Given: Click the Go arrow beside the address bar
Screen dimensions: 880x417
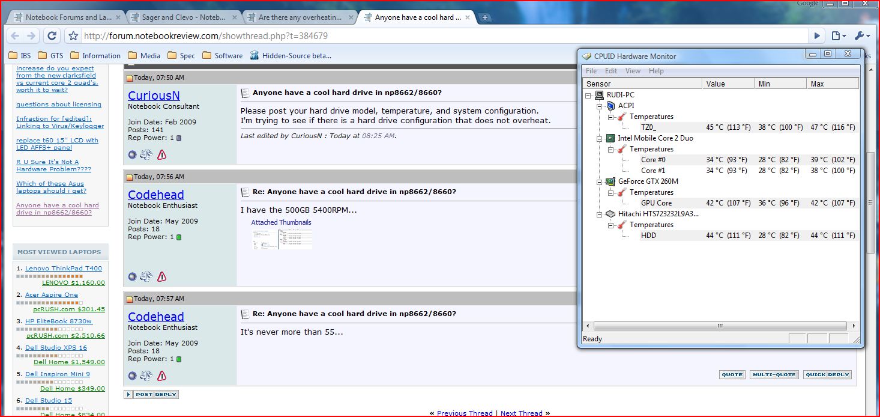Looking at the screenshot, I should [x=817, y=36].
